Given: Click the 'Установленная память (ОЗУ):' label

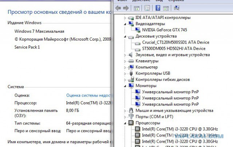Looking at the screenshot, I should 36,113.
